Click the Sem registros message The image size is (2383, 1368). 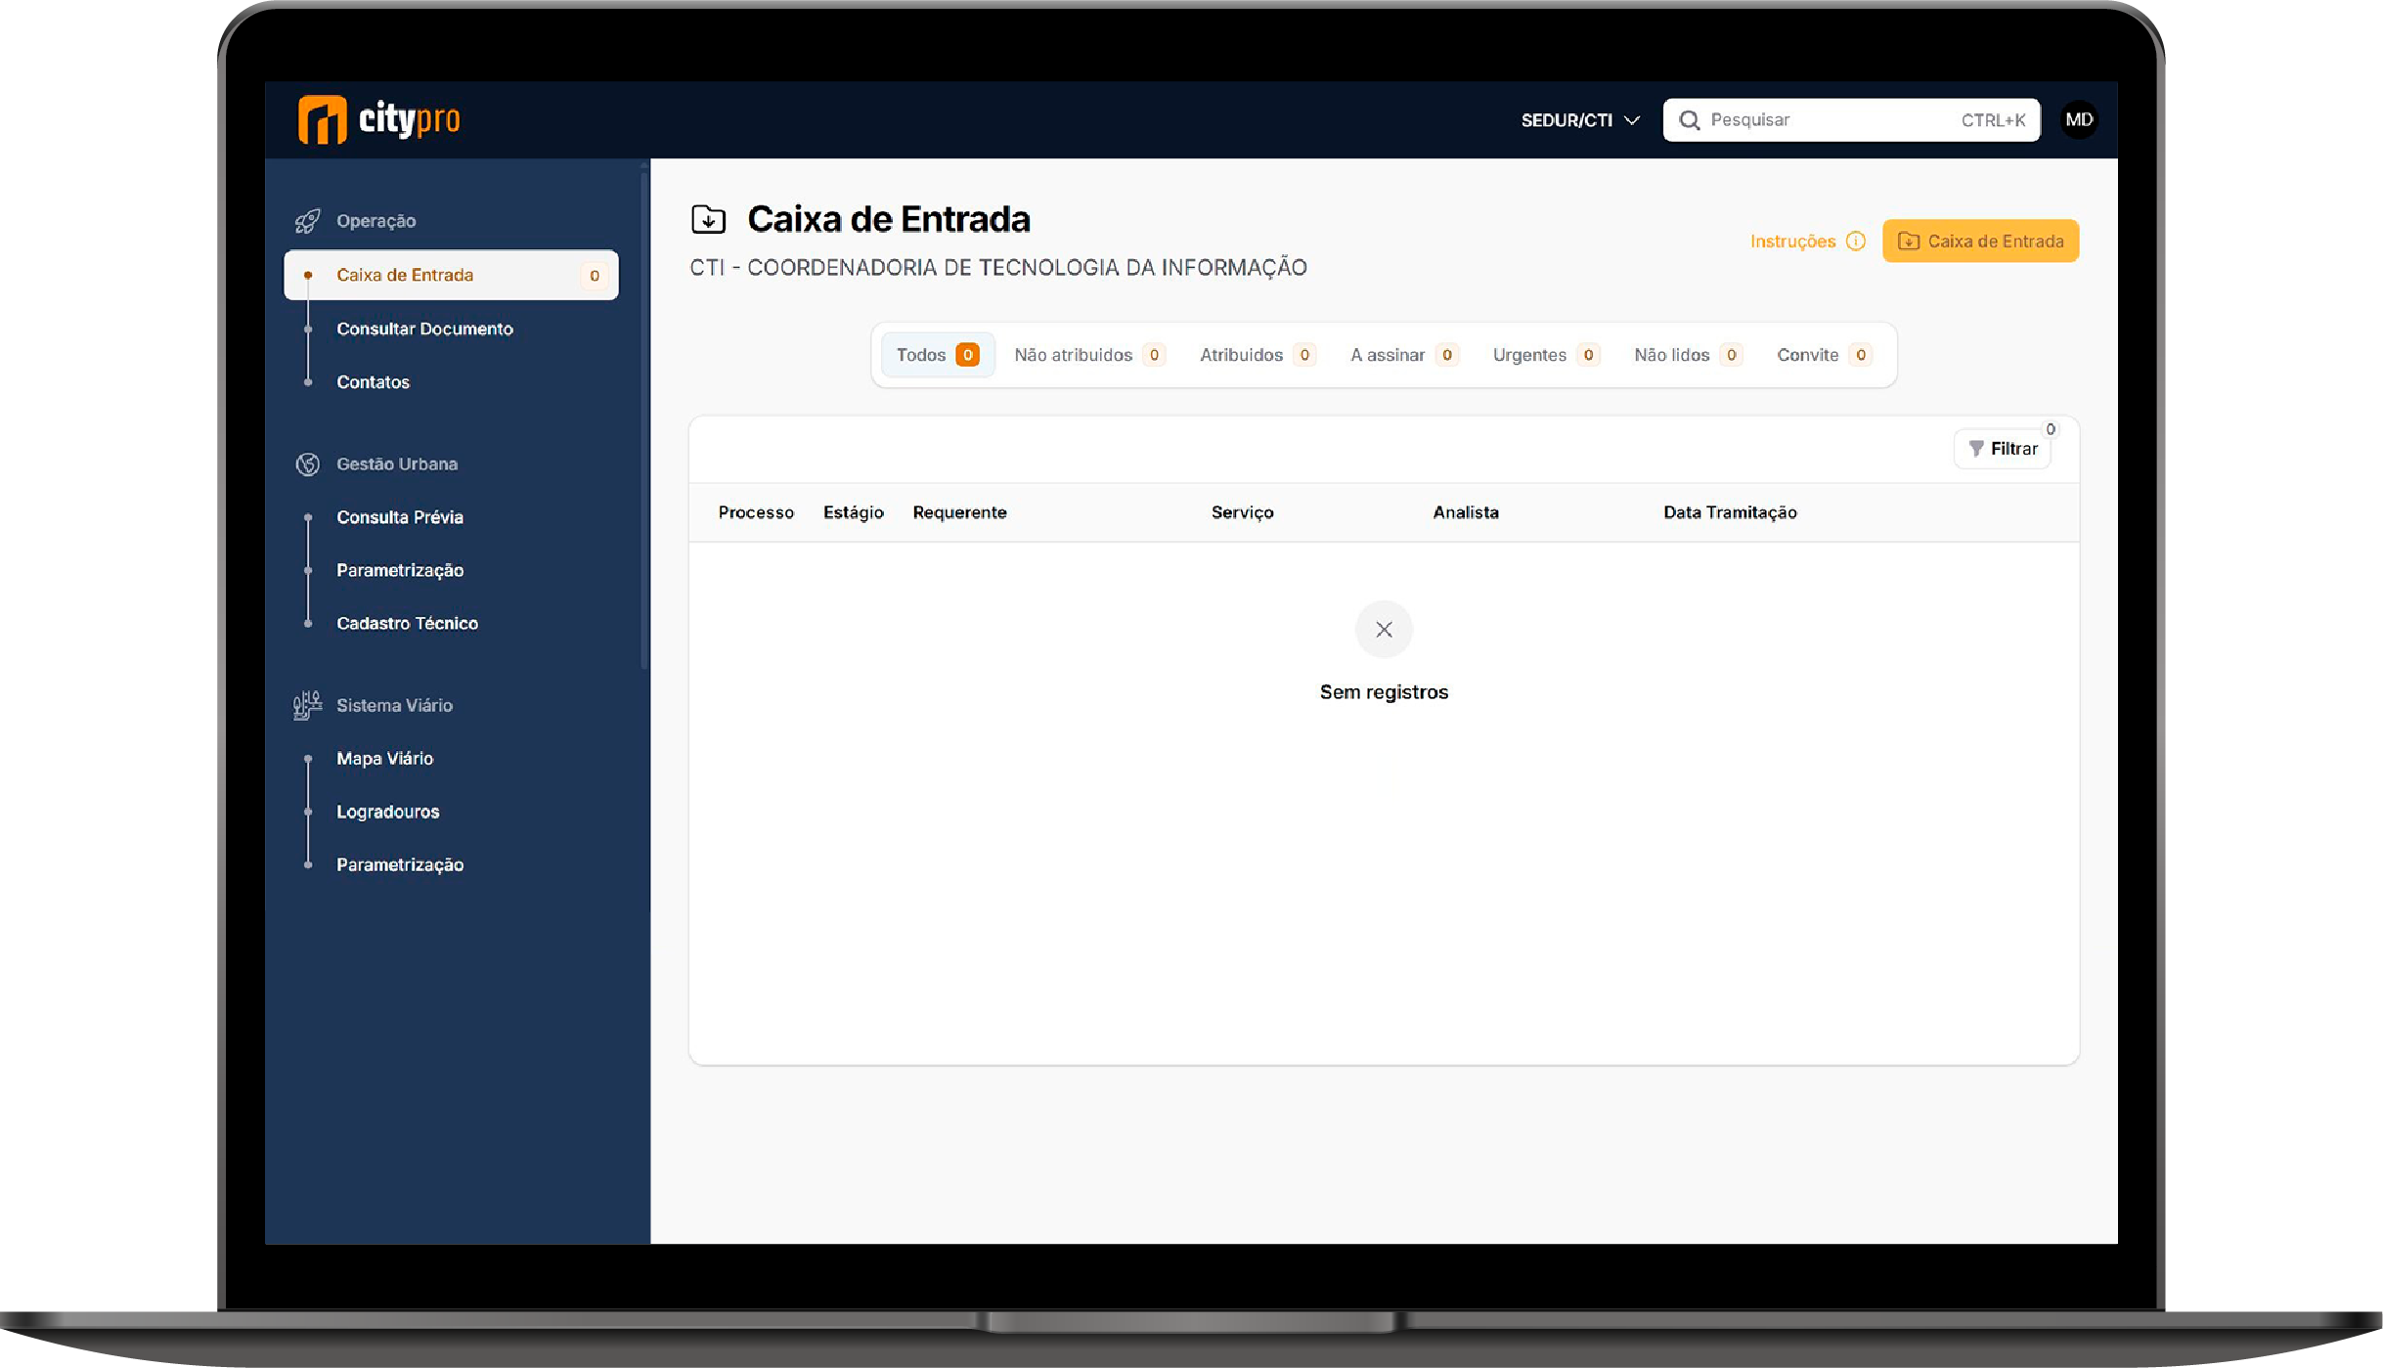point(1384,692)
